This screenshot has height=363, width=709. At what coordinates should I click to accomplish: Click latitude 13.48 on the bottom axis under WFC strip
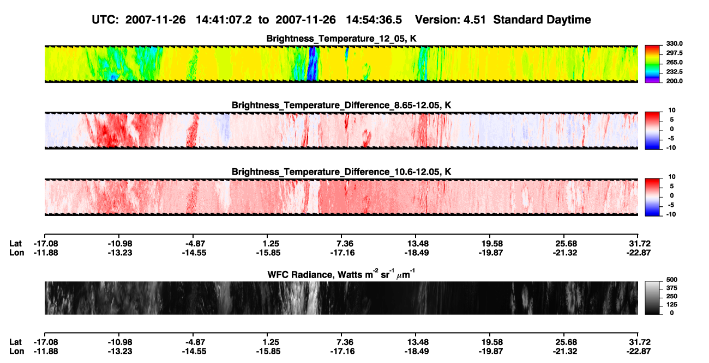pos(416,342)
